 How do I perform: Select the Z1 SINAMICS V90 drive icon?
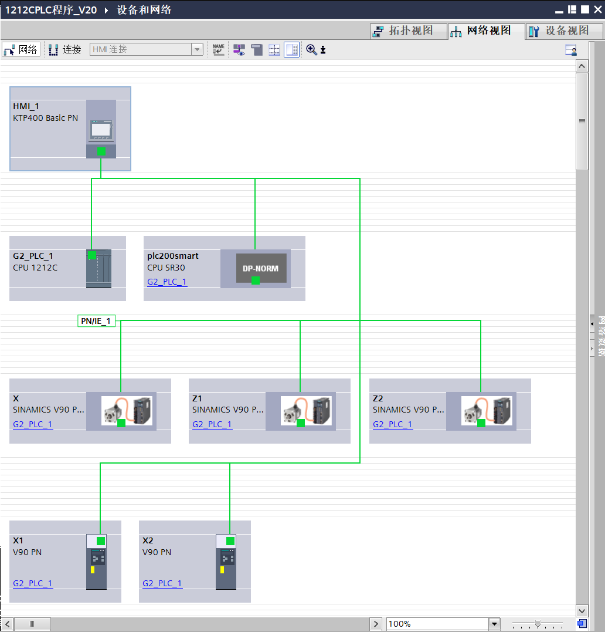300,411
